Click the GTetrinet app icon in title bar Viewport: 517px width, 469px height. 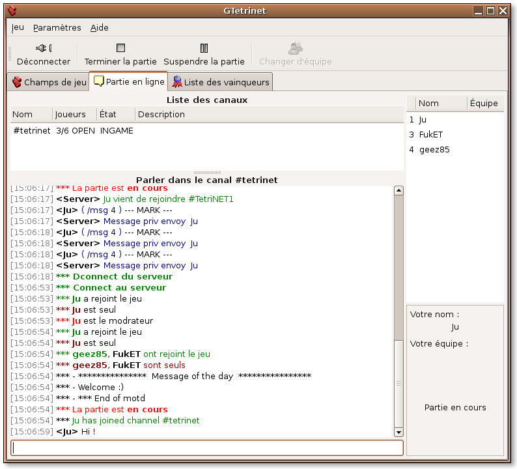coord(12,11)
